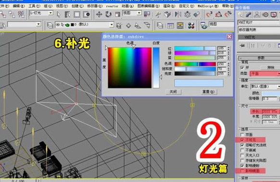This screenshot has width=280, height=182.
Task: Click the 关闭 button in color selector
Action: coord(173,91)
